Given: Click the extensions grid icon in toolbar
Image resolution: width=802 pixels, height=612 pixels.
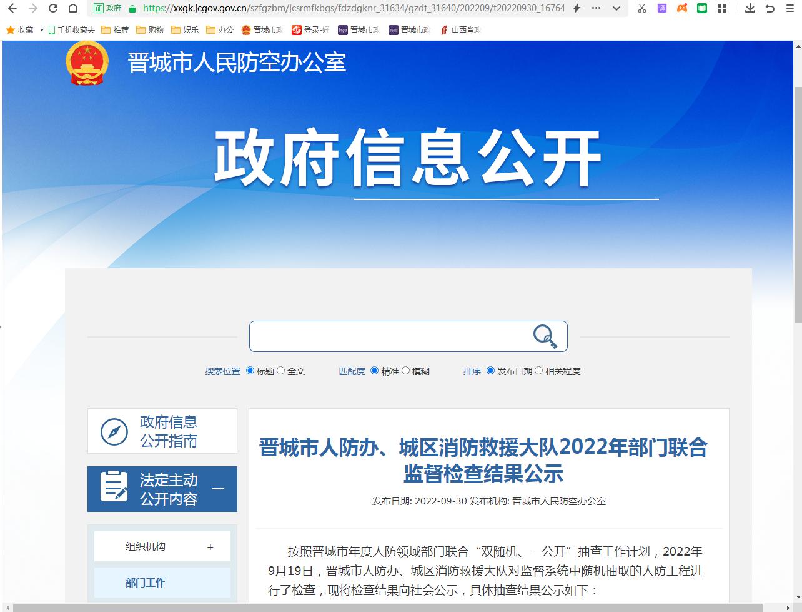Looking at the screenshot, I should [x=722, y=8].
